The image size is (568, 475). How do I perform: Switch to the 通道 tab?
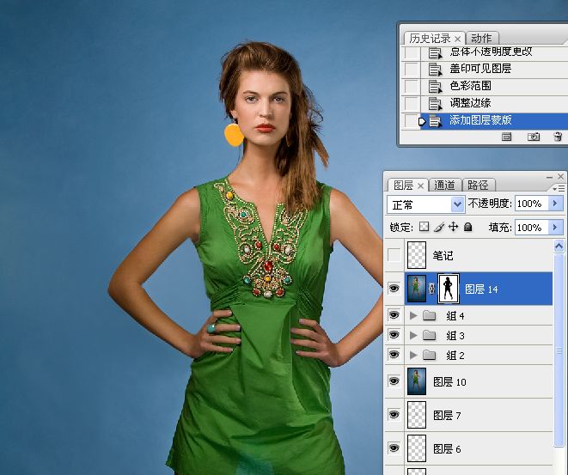444,185
